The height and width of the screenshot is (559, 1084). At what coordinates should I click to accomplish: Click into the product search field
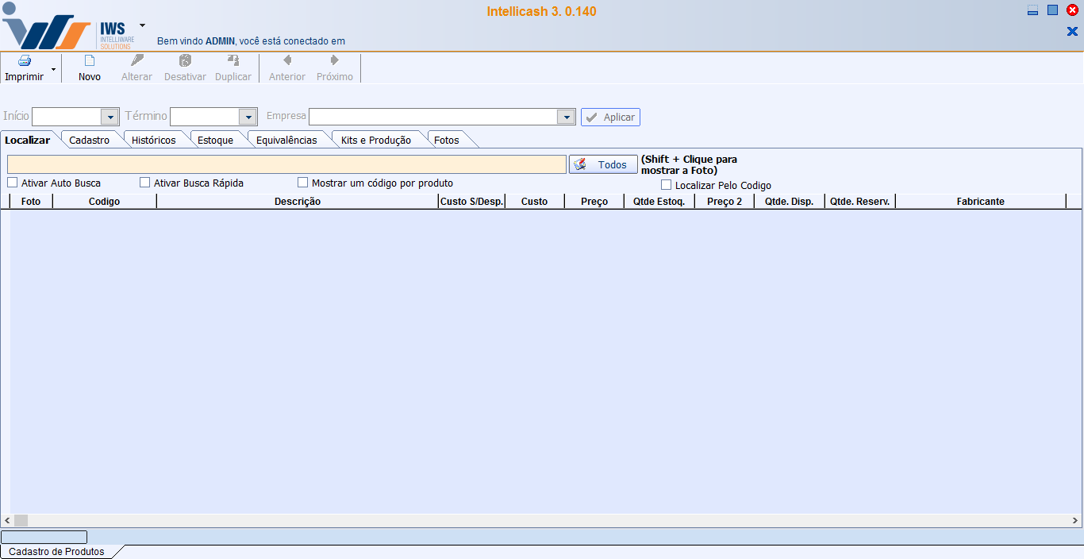point(286,164)
